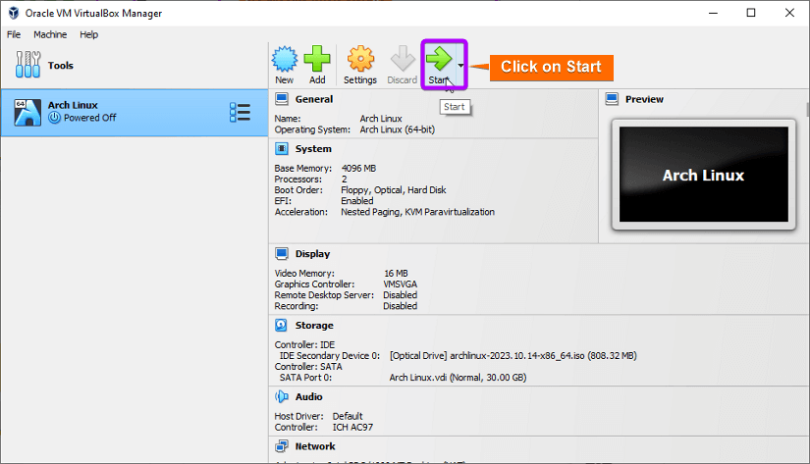Click the Storage section disk icon
The image size is (810, 464).
[282, 325]
